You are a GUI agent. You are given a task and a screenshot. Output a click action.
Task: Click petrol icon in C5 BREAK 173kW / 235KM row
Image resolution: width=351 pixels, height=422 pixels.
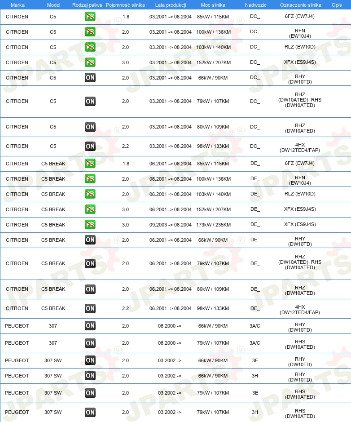pyautogui.click(x=90, y=225)
